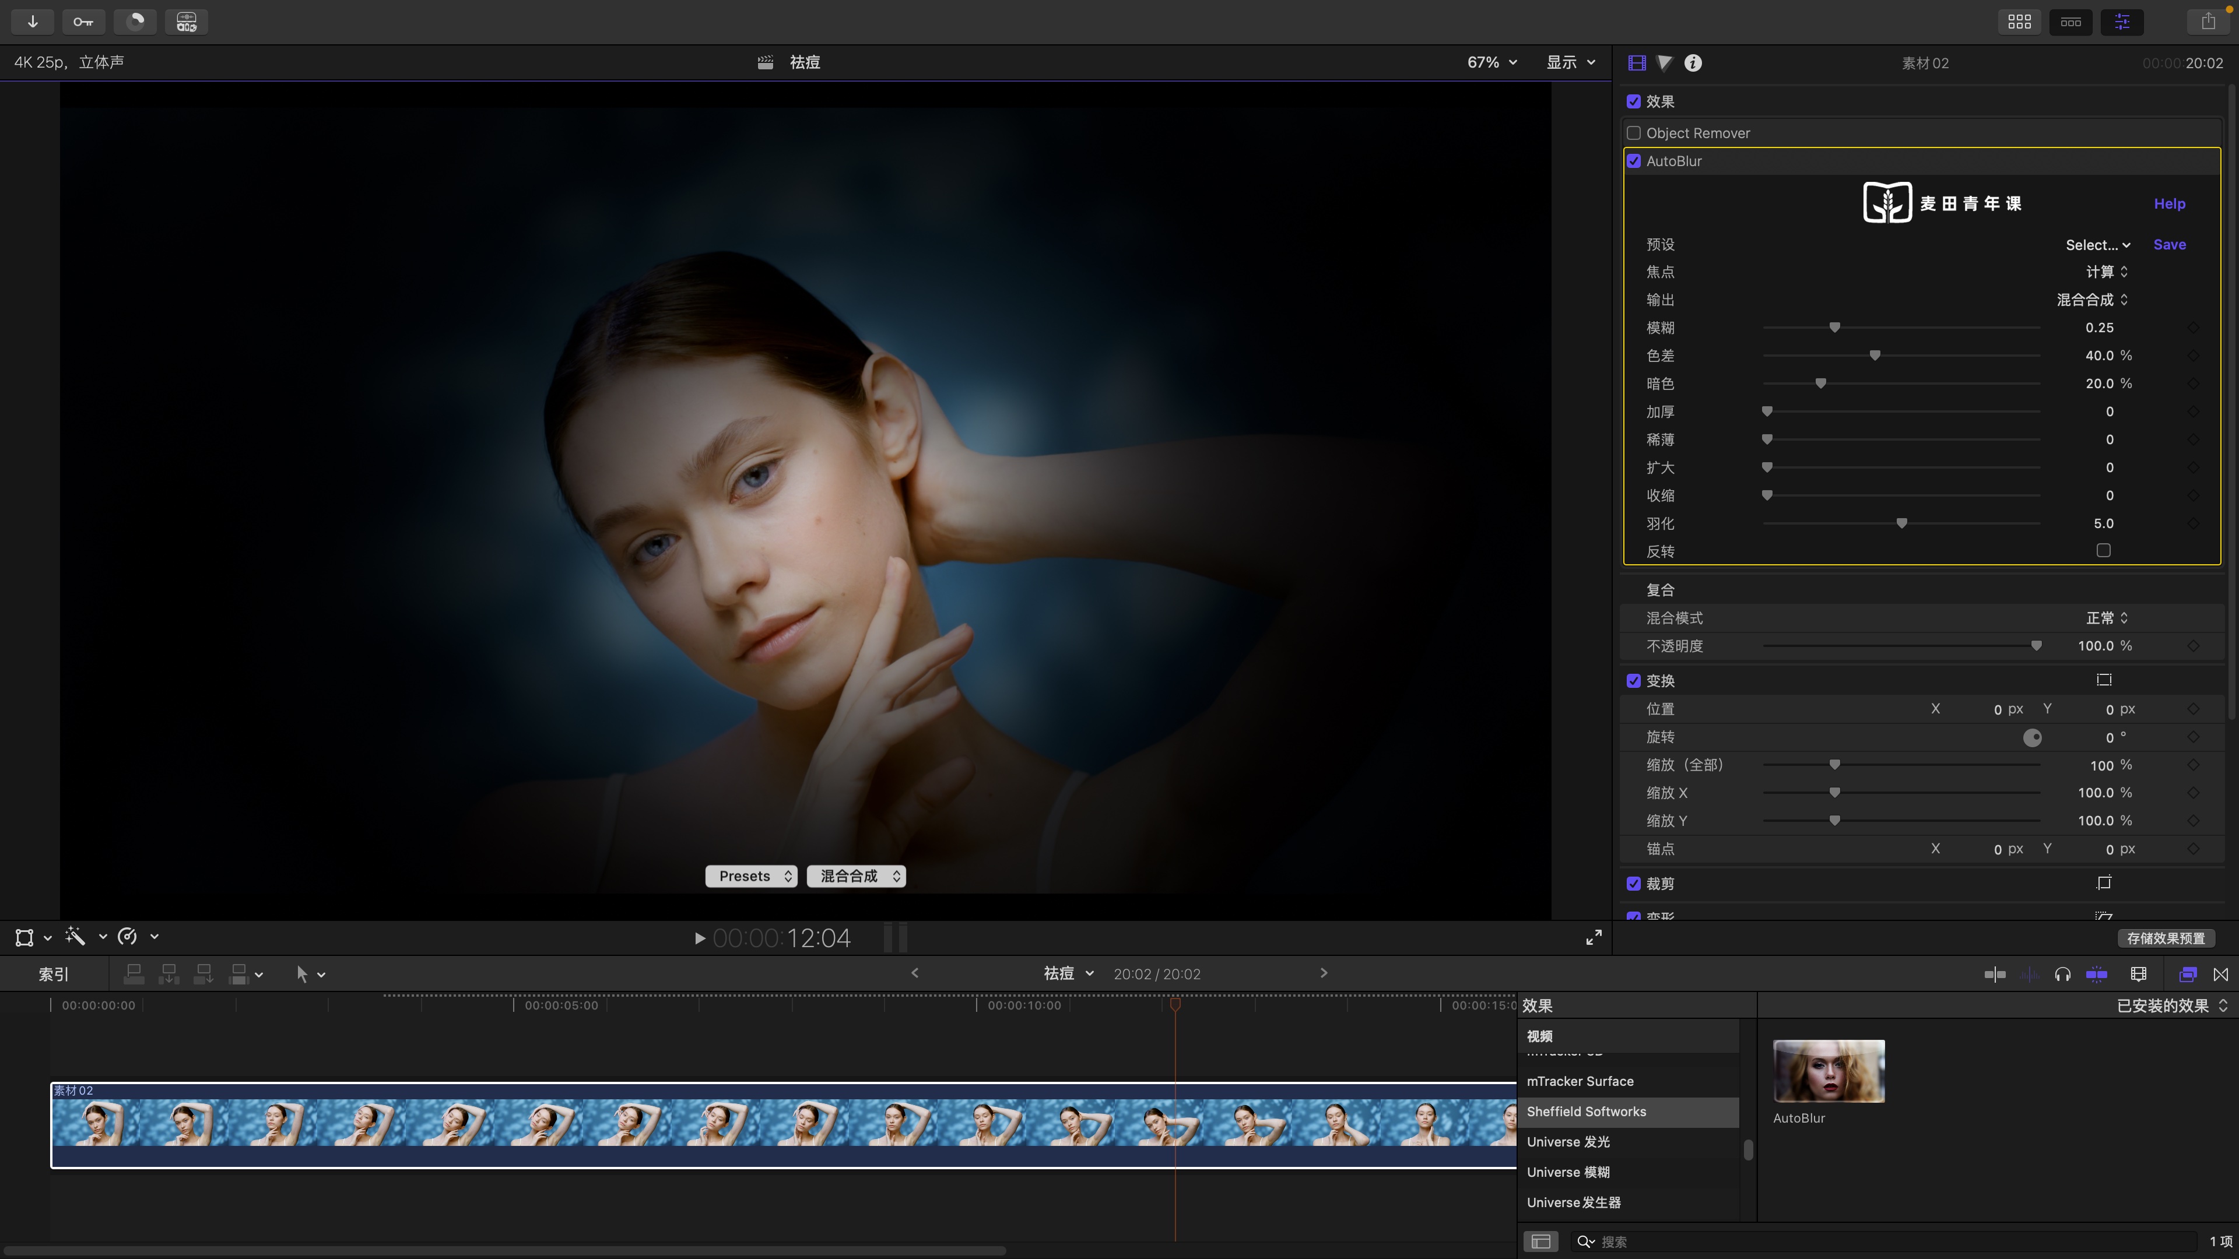Open the background tasks circle icon
The image size is (2239, 1259).
coord(135,21)
